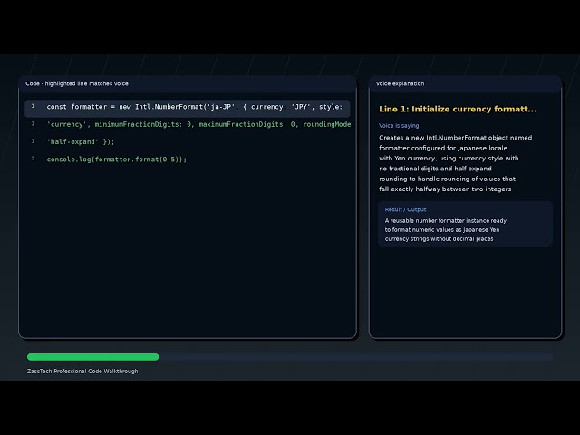Click output text 'A reusable number formatter instance ready'
The image size is (580, 435).
pos(446,221)
